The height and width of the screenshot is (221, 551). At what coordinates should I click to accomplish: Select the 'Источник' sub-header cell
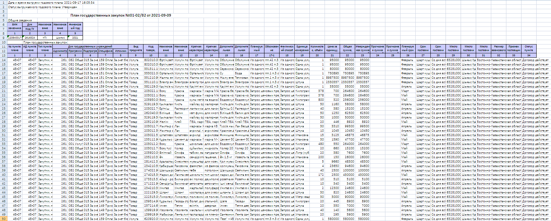tap(120, 51)
